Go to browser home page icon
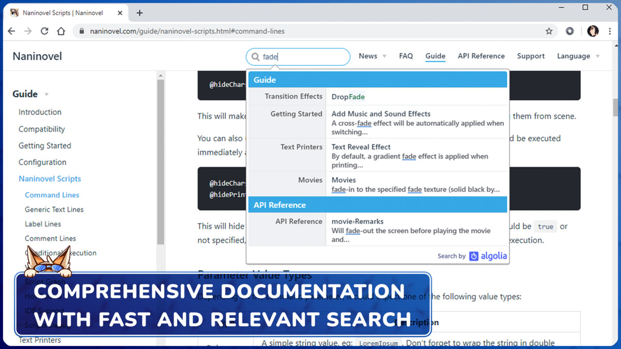 tap(61, 31)
